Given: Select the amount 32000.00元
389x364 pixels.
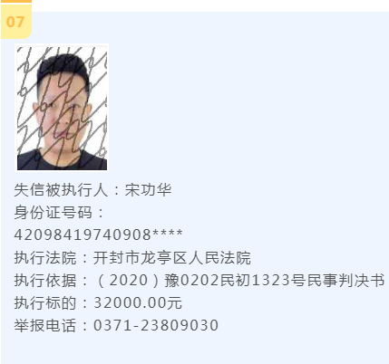Looking at the screenshot, I should pyautogui.click(x=138, y=302).
